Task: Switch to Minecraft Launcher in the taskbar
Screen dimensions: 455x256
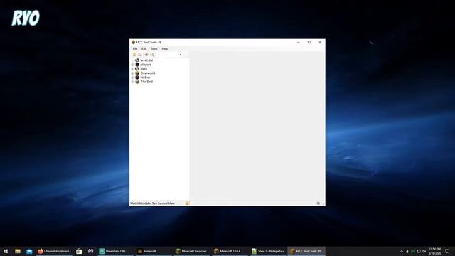Action: point(191,251)
